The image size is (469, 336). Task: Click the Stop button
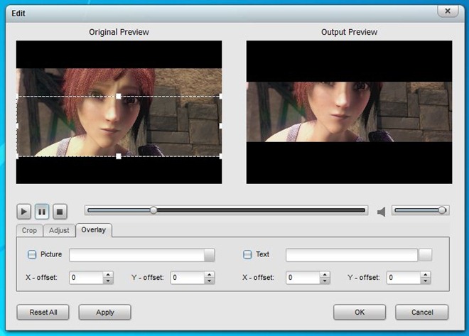click(x=60, y=212)
